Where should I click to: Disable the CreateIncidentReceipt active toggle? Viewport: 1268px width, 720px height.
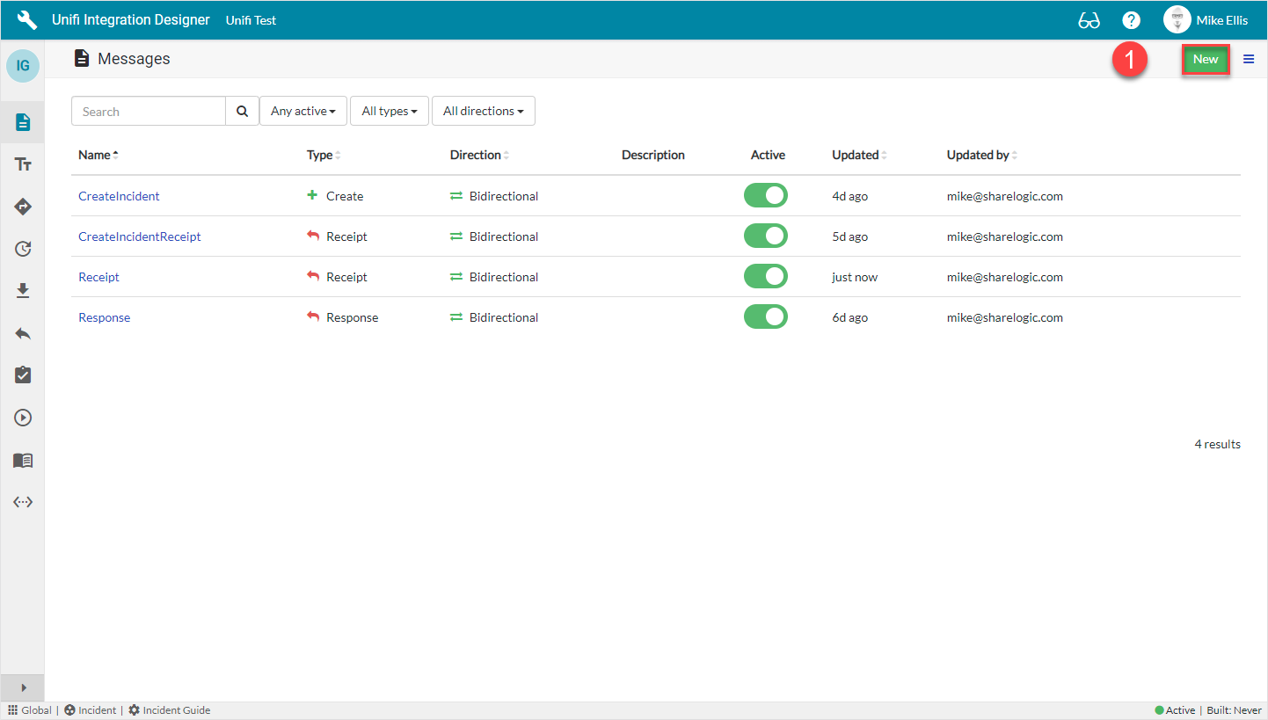pos(765,236)
